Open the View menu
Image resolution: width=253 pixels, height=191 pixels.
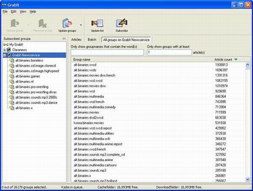click(23, 12)
